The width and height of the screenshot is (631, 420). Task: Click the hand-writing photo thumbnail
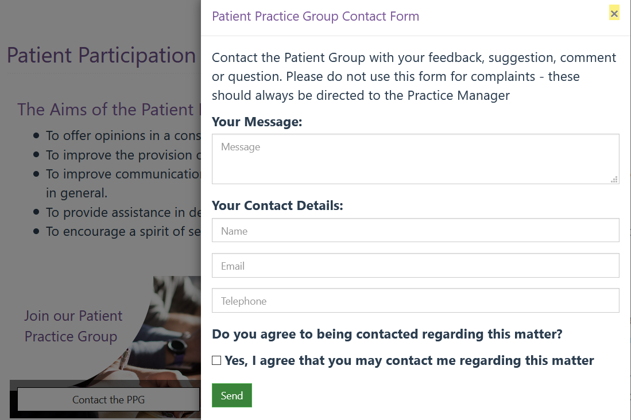click(172, 333)
